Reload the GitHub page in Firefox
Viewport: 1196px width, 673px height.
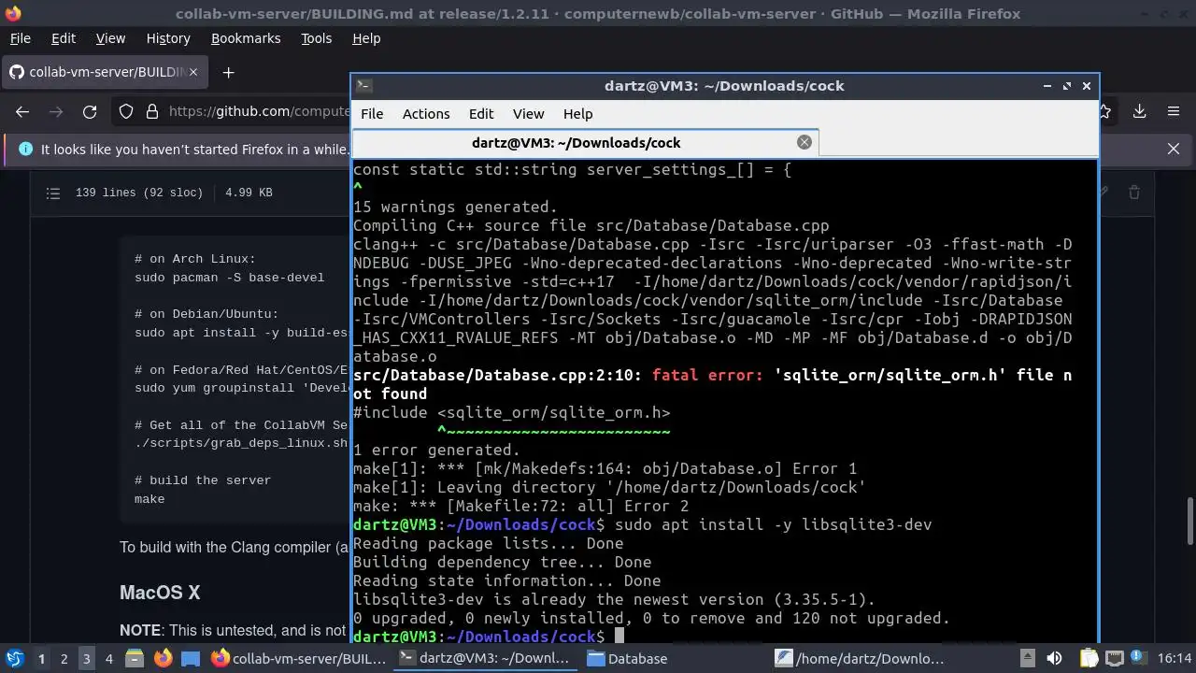click(90, 111)
